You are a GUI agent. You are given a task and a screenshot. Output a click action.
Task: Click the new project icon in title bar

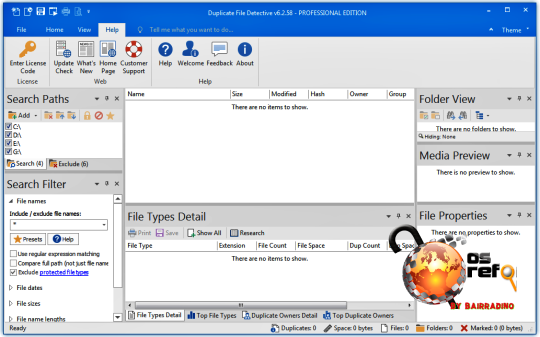(15, 11)
